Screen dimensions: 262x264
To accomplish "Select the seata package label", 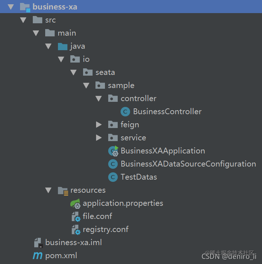I will pos(105,72).
